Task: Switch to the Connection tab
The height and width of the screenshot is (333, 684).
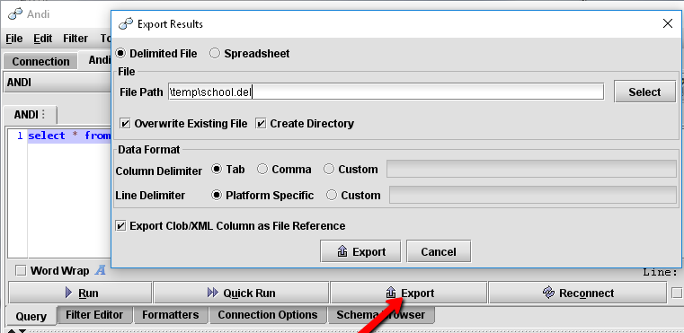Action: point(40,61)
